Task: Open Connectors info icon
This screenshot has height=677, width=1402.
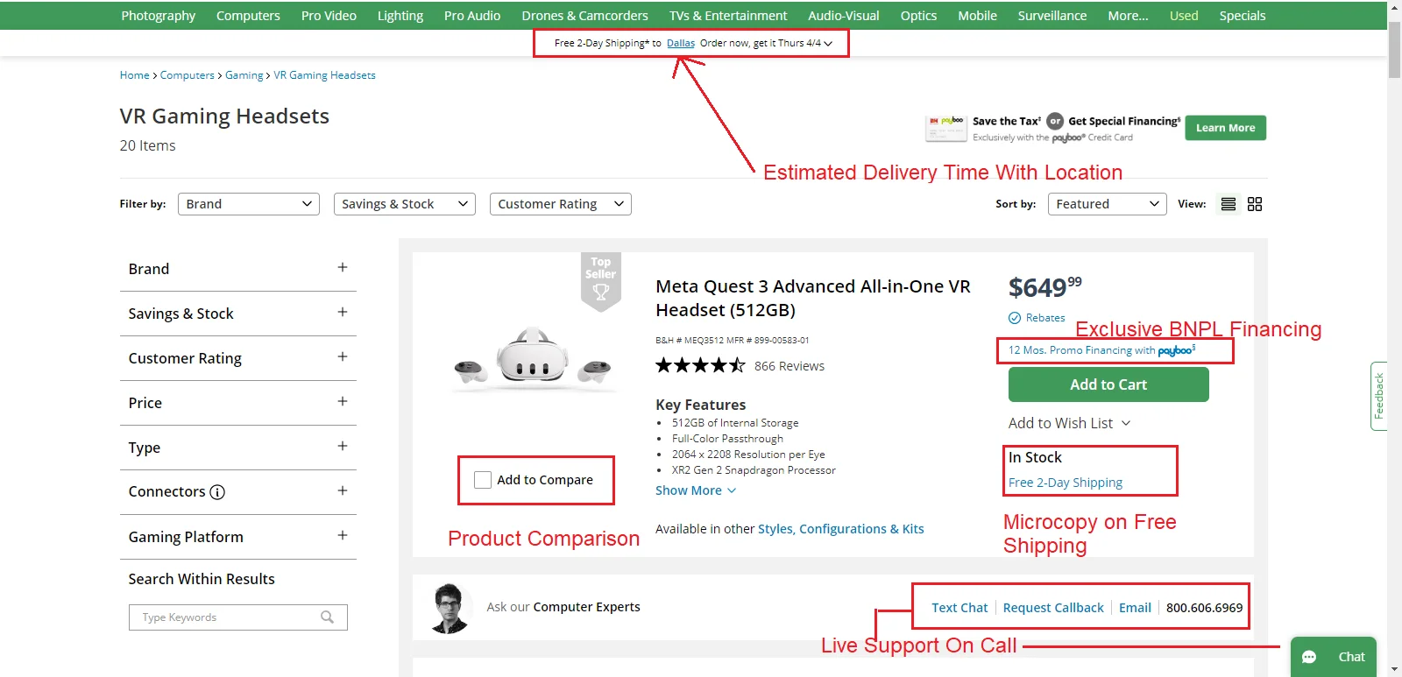Action: click(217, 492)
